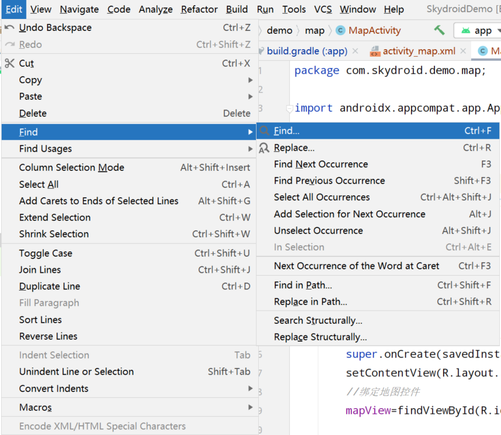Choose Extend Selection

(x=129, y=217)
